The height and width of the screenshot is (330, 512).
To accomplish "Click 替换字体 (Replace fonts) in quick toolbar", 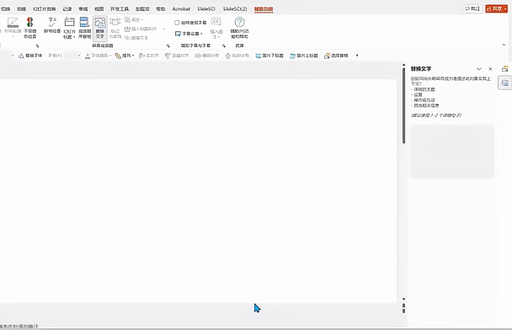I will pyautogui.click(x=30, y=56).
